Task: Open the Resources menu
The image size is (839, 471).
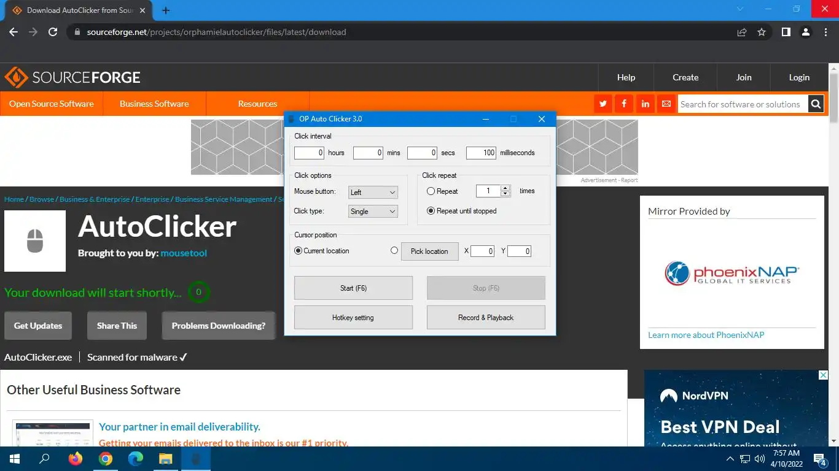Action: point(257,104)
